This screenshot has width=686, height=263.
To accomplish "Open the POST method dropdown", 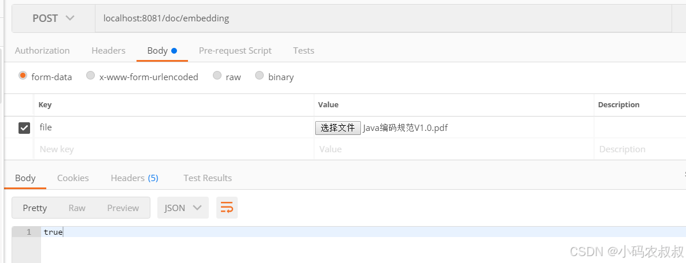I will tap(53, 18).
